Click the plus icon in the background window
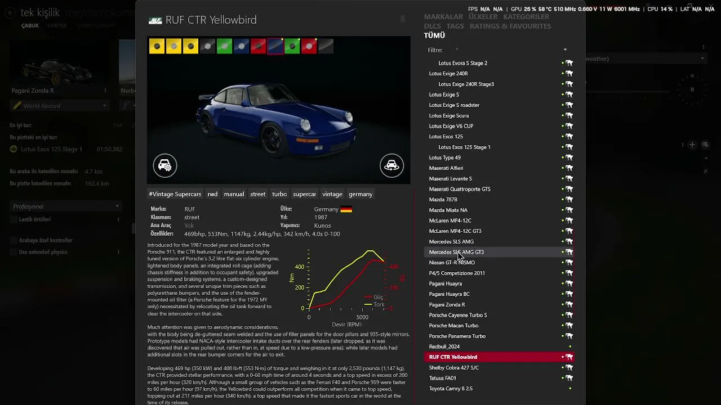The height and width of the screenshot is (405, 721). point(692,145)
